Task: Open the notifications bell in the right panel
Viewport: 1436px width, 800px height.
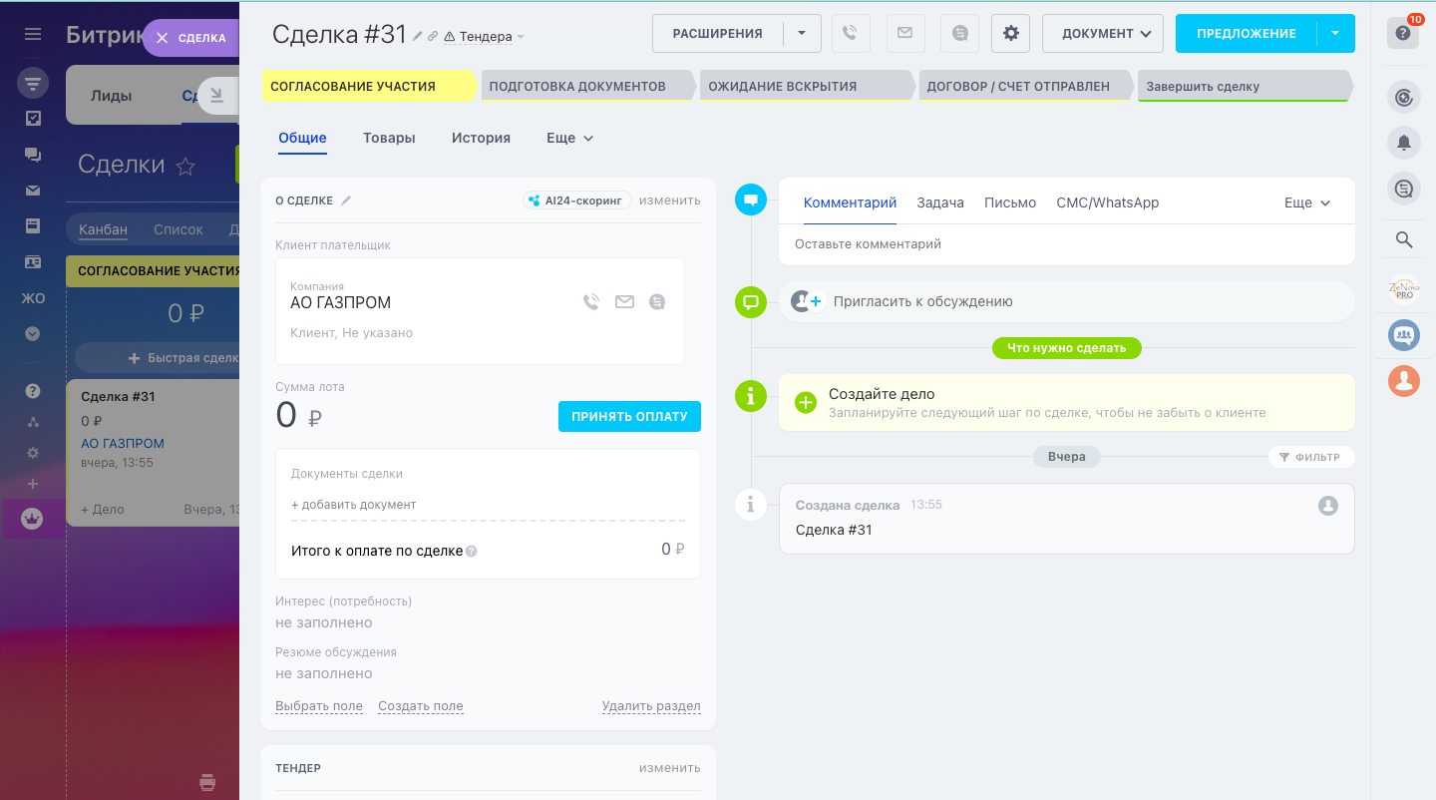Action: click(1404, 143)
